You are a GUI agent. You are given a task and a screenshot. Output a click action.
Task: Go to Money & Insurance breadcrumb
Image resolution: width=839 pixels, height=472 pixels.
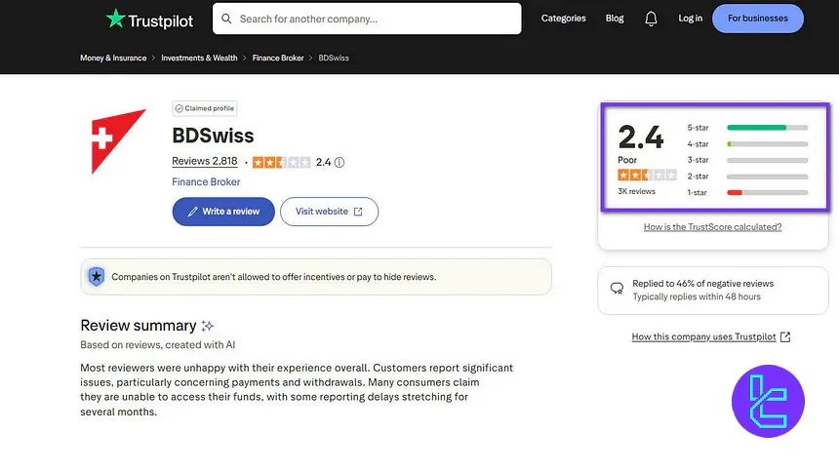click(113, 58)
